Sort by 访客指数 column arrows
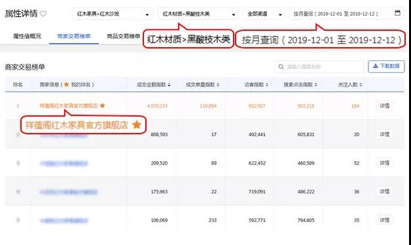Screen dimensions: 411x245 267,85
